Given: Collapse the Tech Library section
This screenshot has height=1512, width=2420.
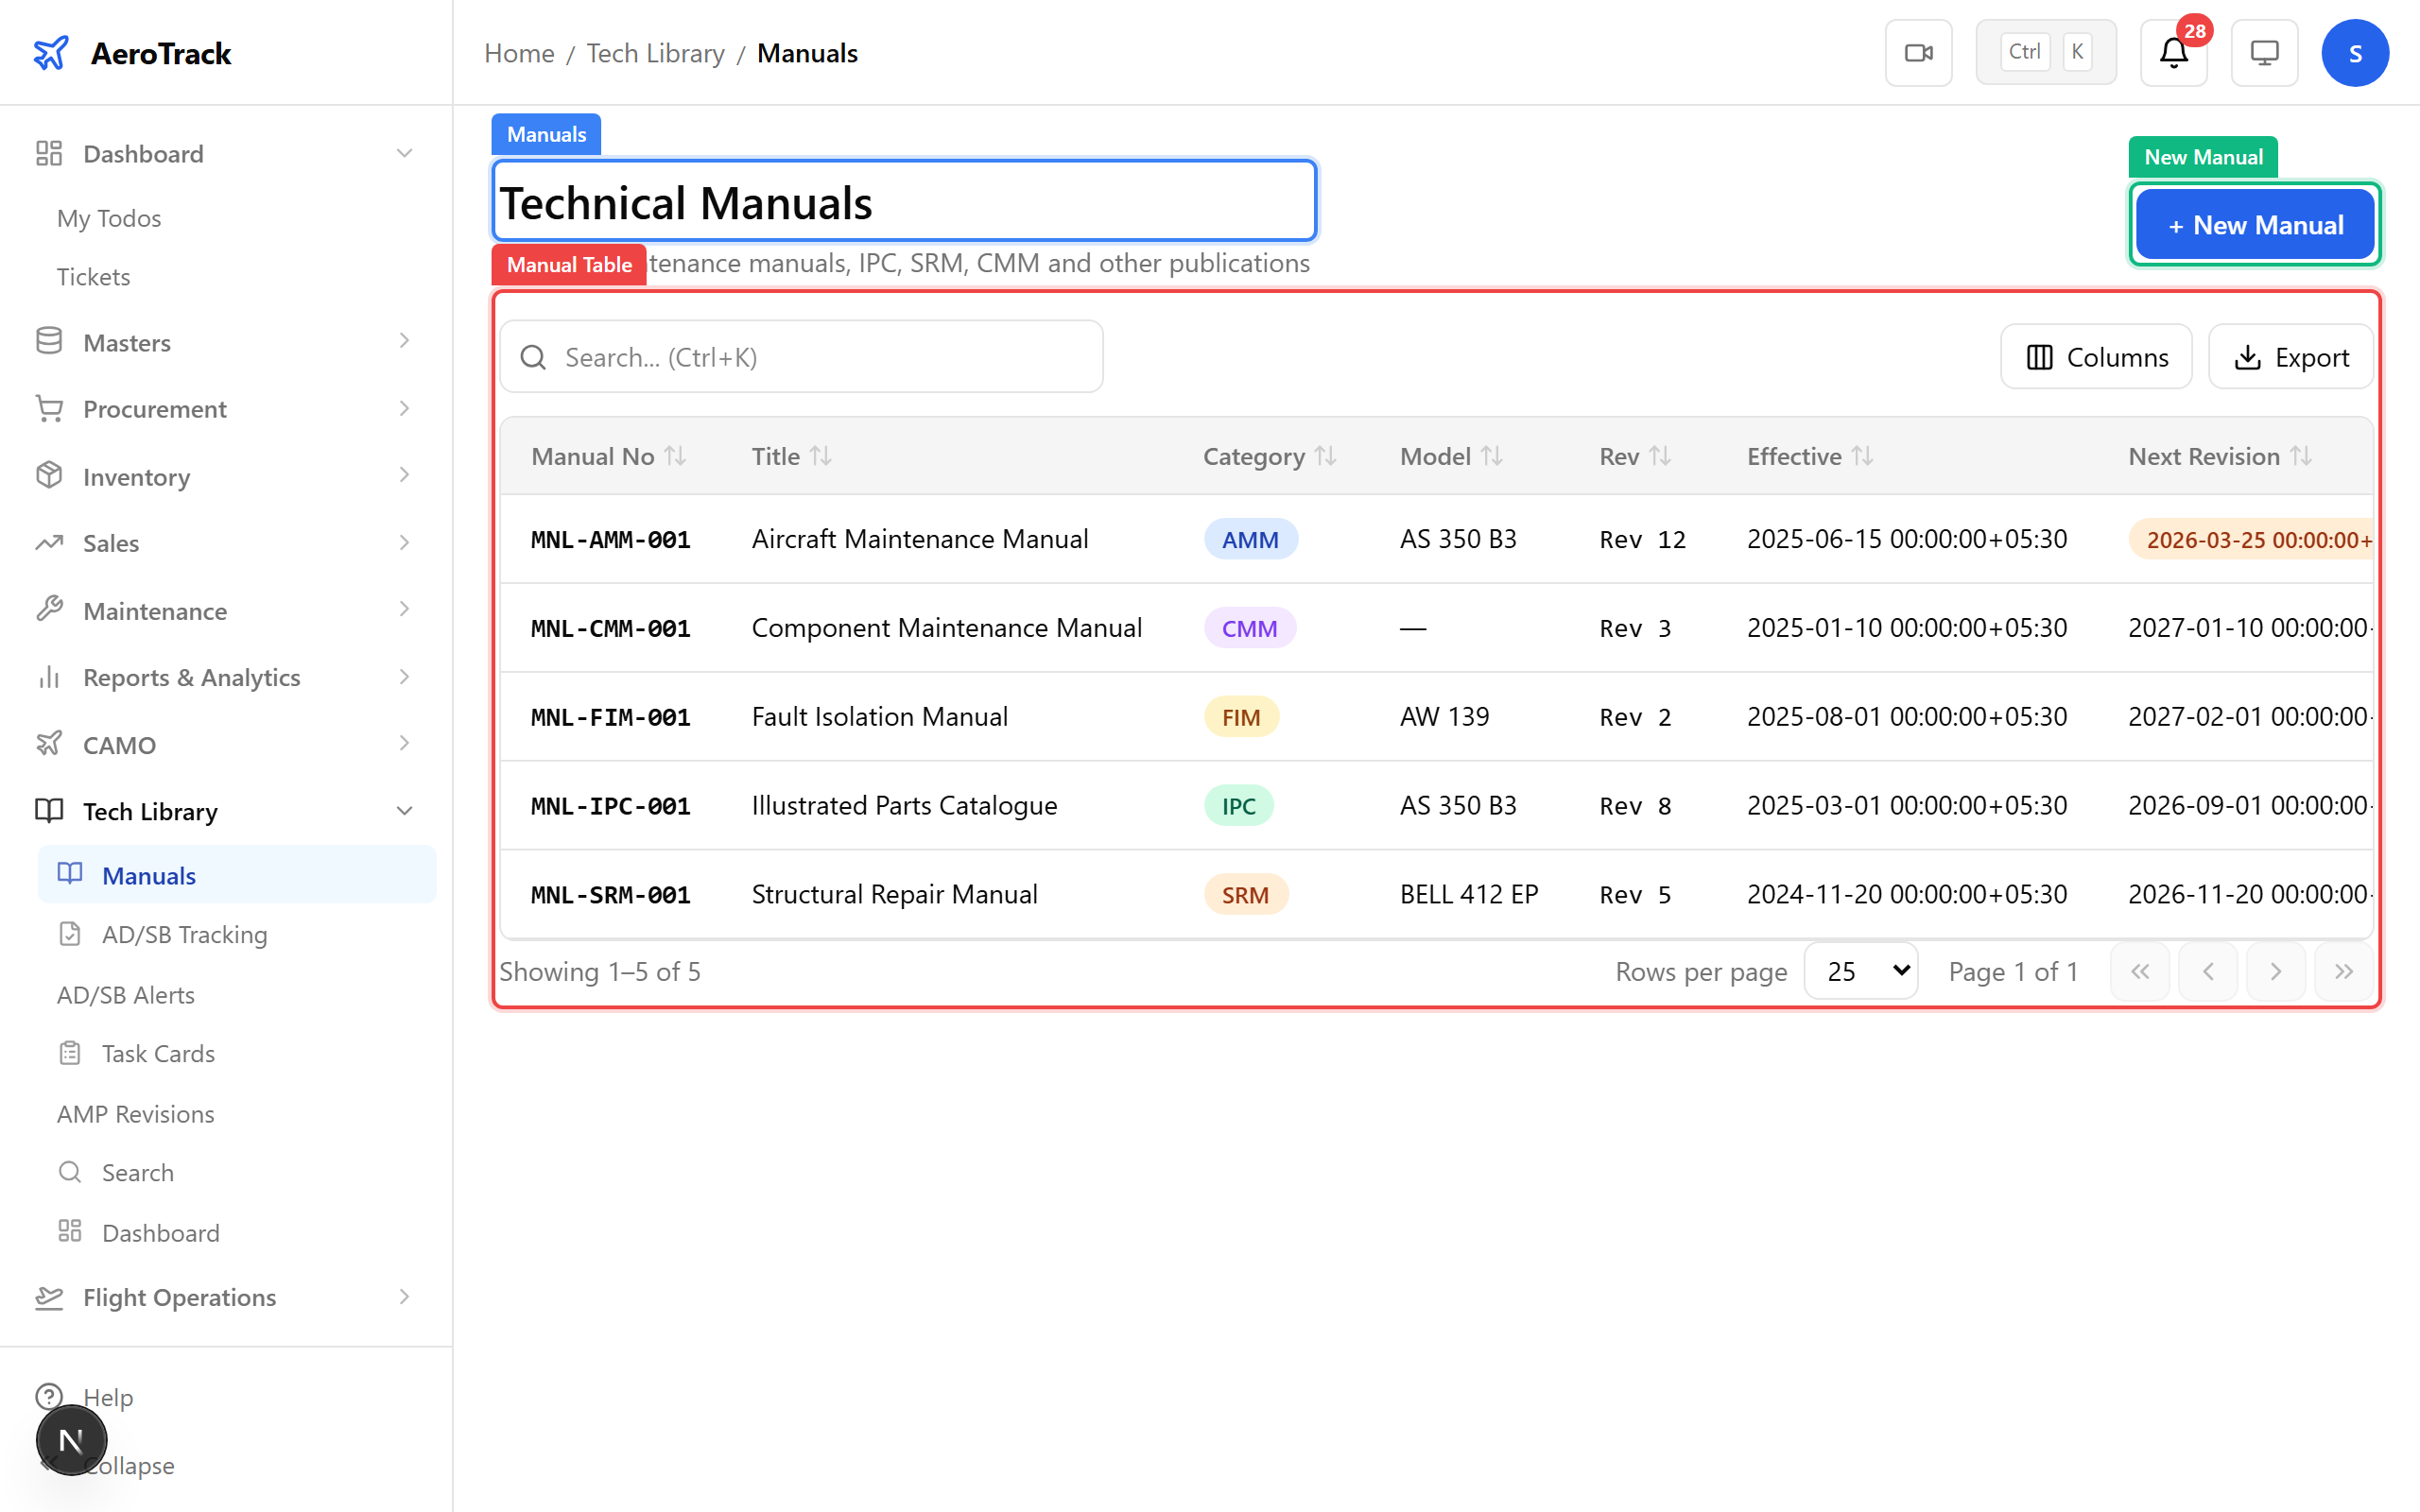Looking at the screenshot, I should click(404, 810).
